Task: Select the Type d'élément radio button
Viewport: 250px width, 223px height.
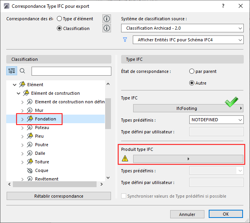Action: point(60,19)
